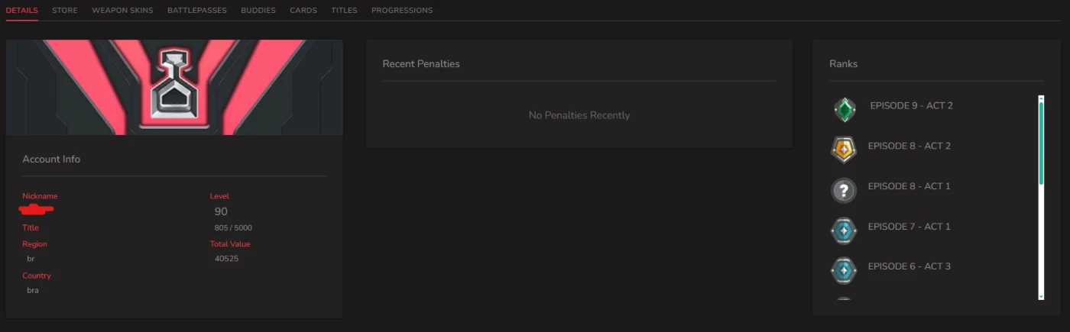The height and width of the screenshot is (332, 1070).
Task: Select the Episode 7 - Act 1 rank badge
Action: (844, 230)
